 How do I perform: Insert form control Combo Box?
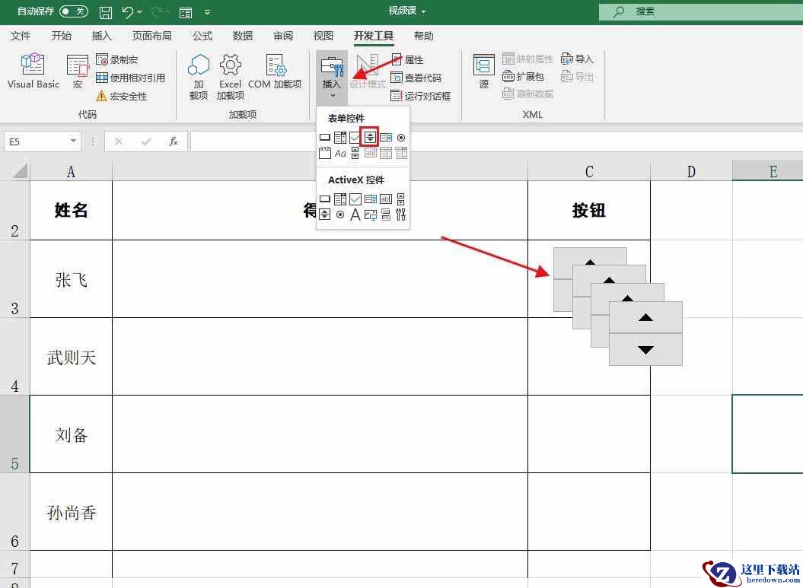340,138
